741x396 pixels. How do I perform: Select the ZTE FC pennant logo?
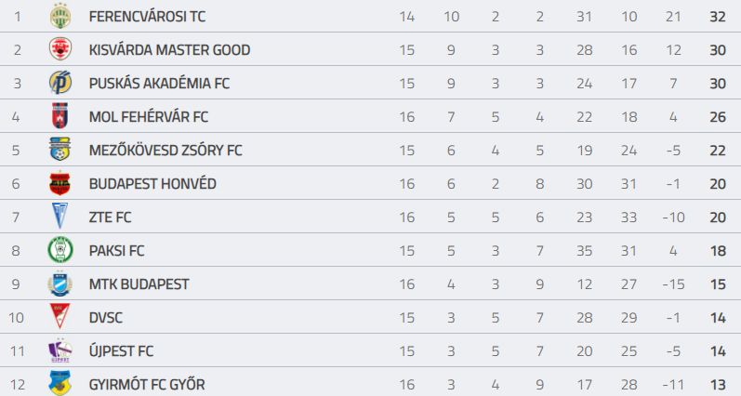click(60, 217)
